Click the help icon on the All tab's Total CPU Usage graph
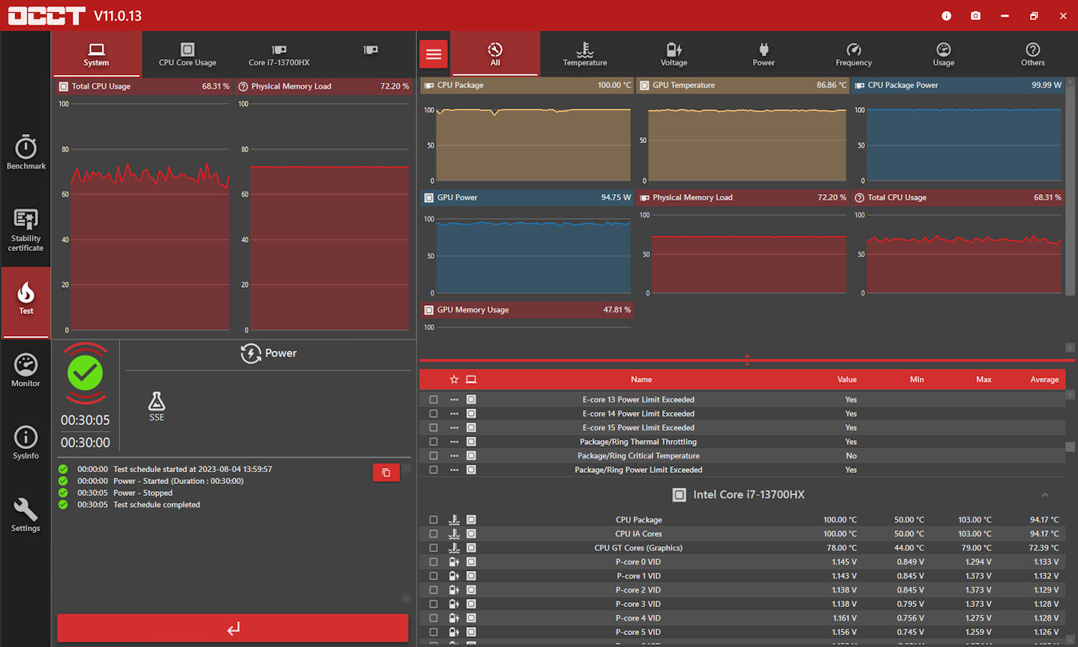The image size is (1078, 647). pos(859,197)
